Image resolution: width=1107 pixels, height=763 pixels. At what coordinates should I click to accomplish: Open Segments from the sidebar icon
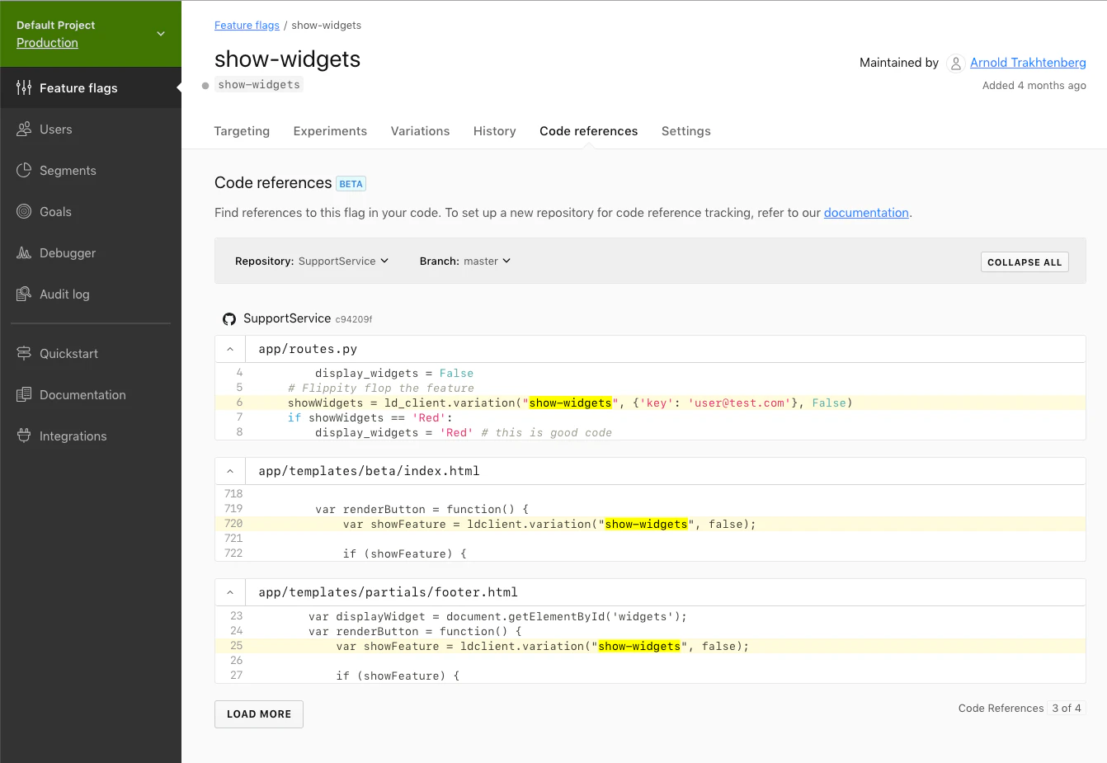point(24,170)
